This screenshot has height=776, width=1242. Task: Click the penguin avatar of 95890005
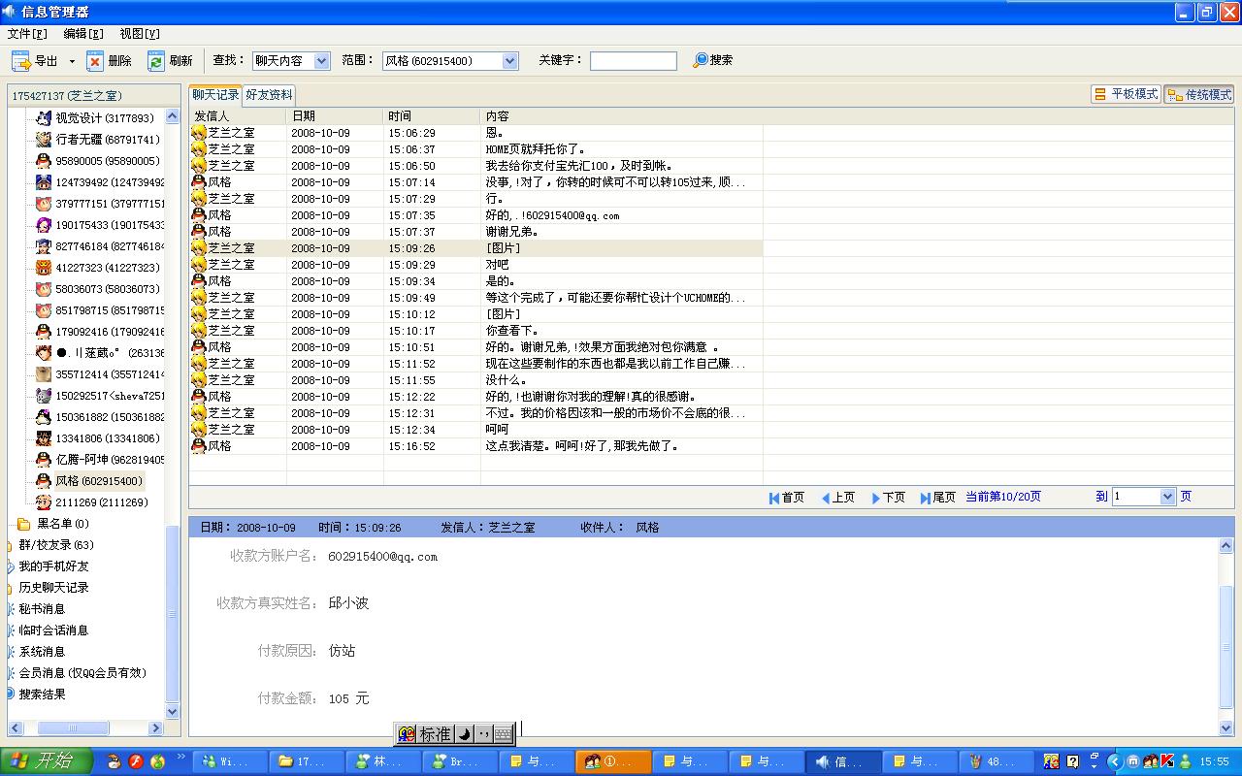[x=43, y=161]
